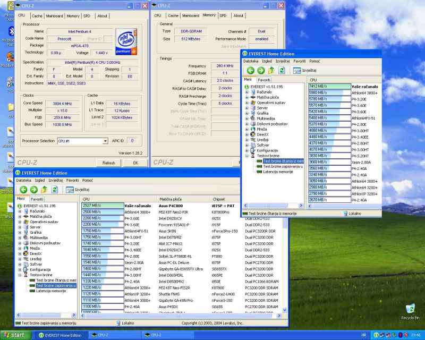Select Konfiguracija in right EVEREST tree
The image size is (425, 340).
[x=267, y=150]
